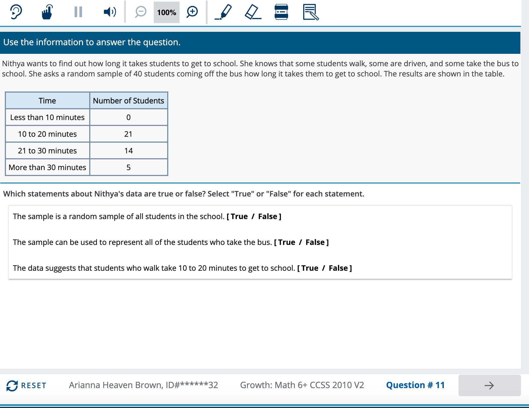Image resolution: width=529 pixels, height=408 pixels.
Task: Select False for bus students statement
Action: (315, 242)
